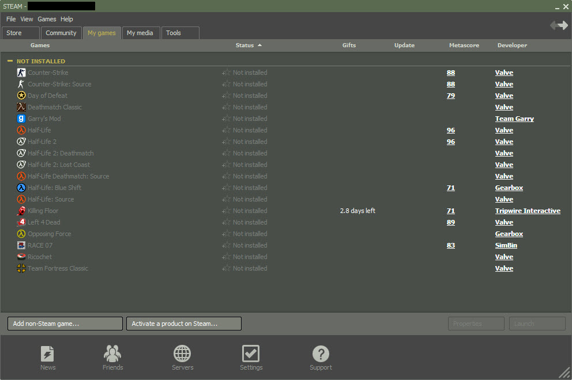Toggle favorite star for RACE 07
Image resolution: width=572 pixels, height=380 pixels.
click(227, 245)
